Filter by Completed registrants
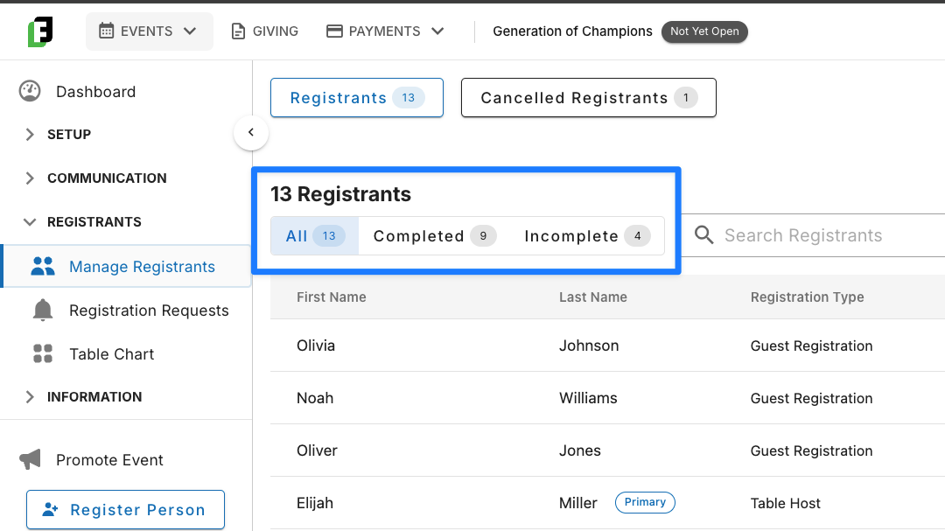Image resolution: width=945 pixels, height=531 pixels. point(435,235)
